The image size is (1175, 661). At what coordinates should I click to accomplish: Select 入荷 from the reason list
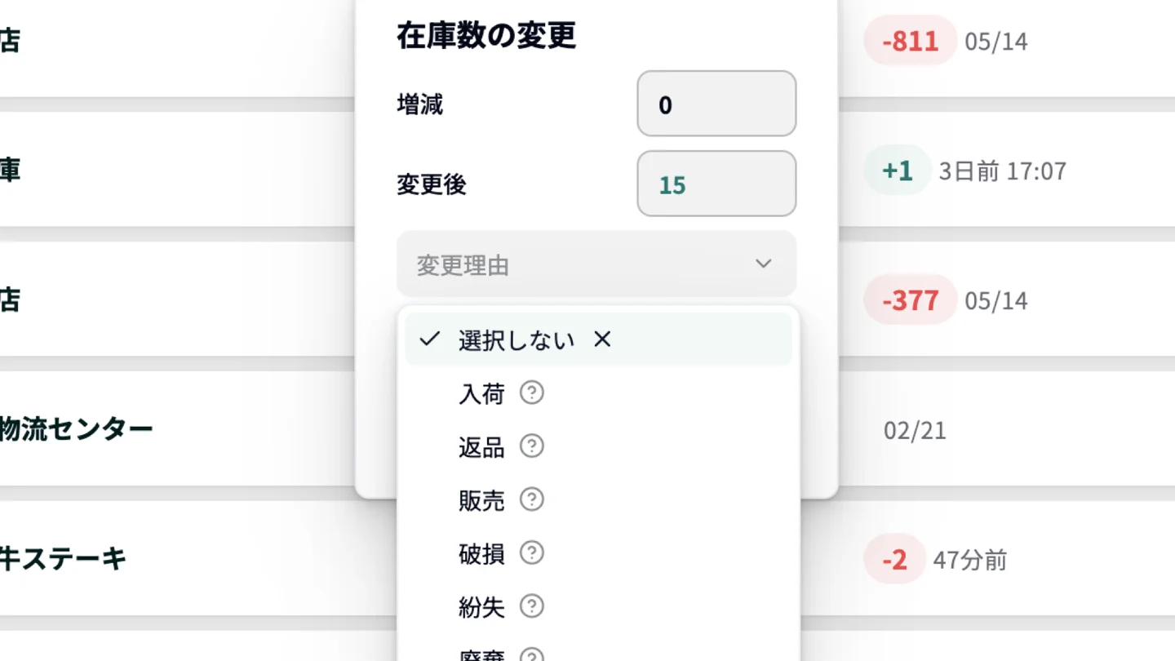click(x=482, y=394)
